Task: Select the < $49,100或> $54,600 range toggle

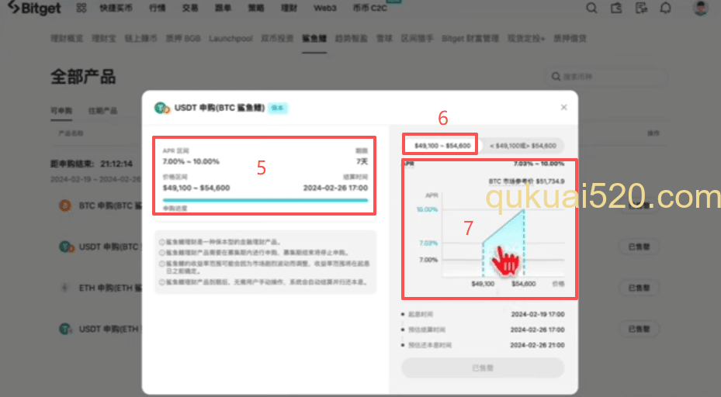Action: pyautogui.click(x=523, y=146)
